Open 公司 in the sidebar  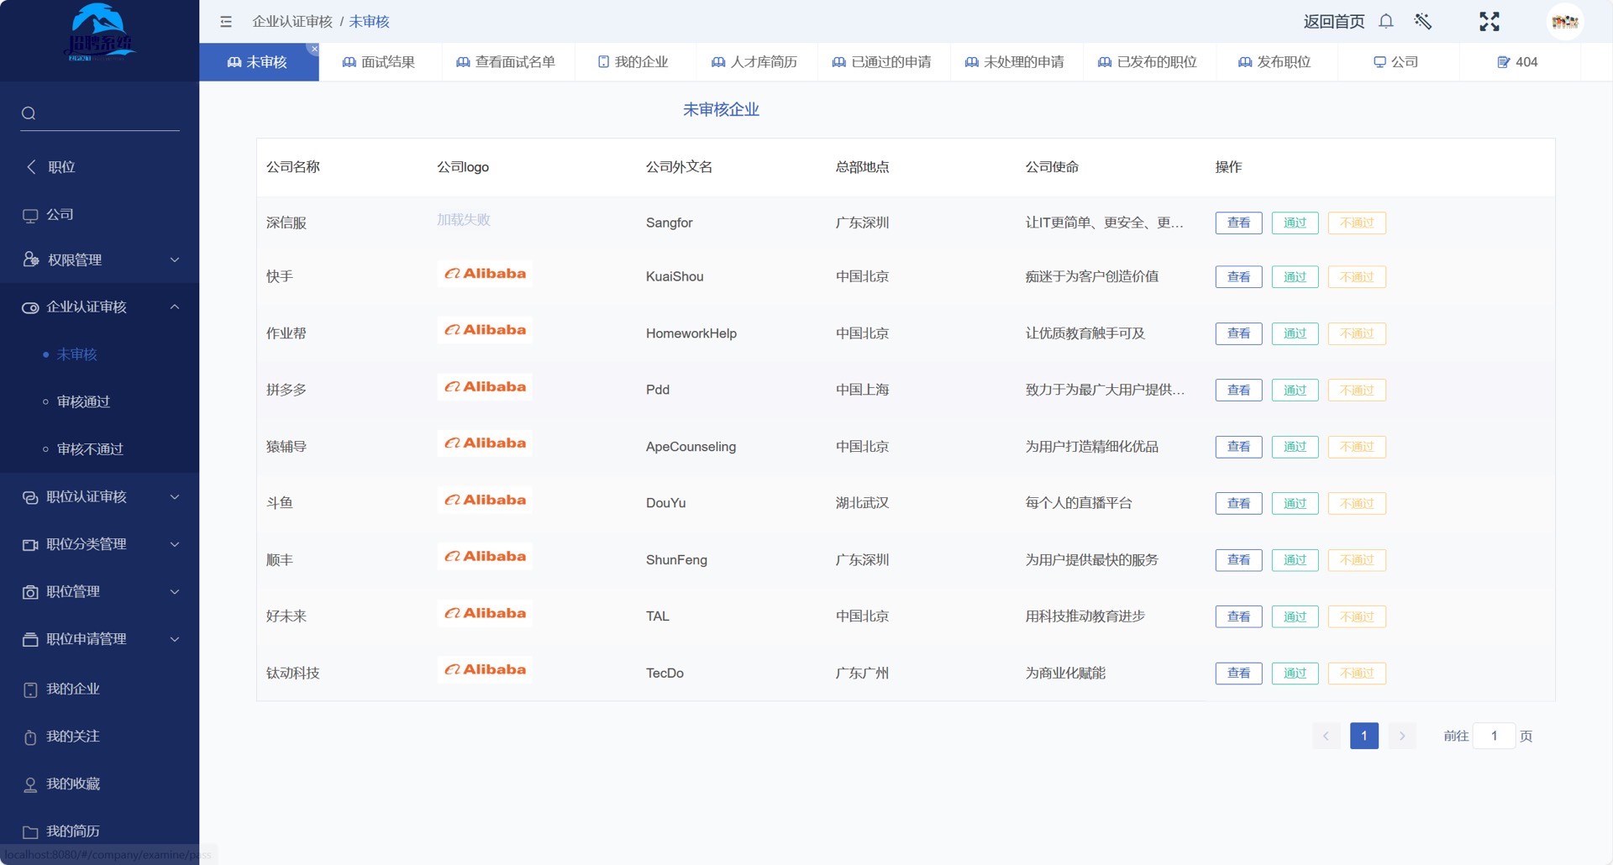pyautogui.click(x=99, y=214)
